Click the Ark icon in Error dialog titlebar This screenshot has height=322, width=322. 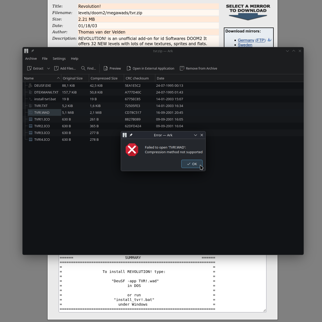[125, 135]
